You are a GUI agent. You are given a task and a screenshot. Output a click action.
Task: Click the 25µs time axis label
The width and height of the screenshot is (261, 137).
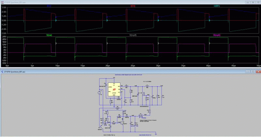point(133,66)
